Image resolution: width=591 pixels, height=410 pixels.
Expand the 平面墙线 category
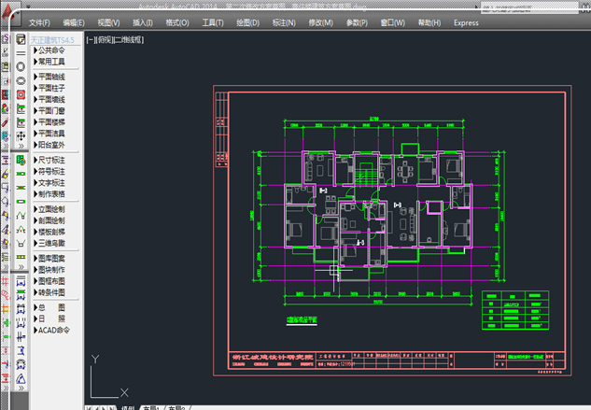(49, 100)
